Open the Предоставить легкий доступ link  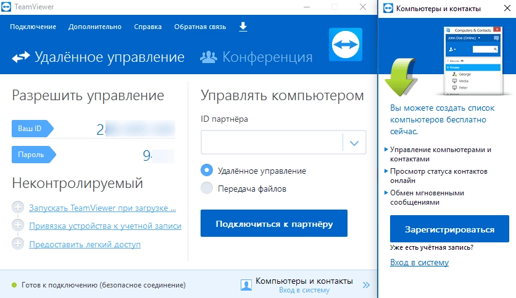click(85, 244)
